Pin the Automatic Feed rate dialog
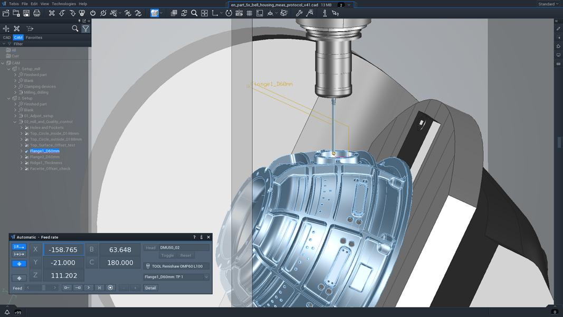 coord(202,237)
